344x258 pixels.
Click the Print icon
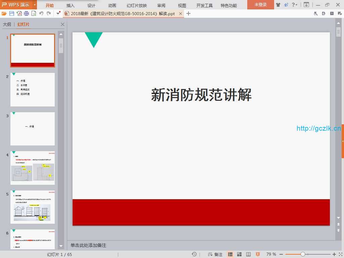[x=26, y=13]
